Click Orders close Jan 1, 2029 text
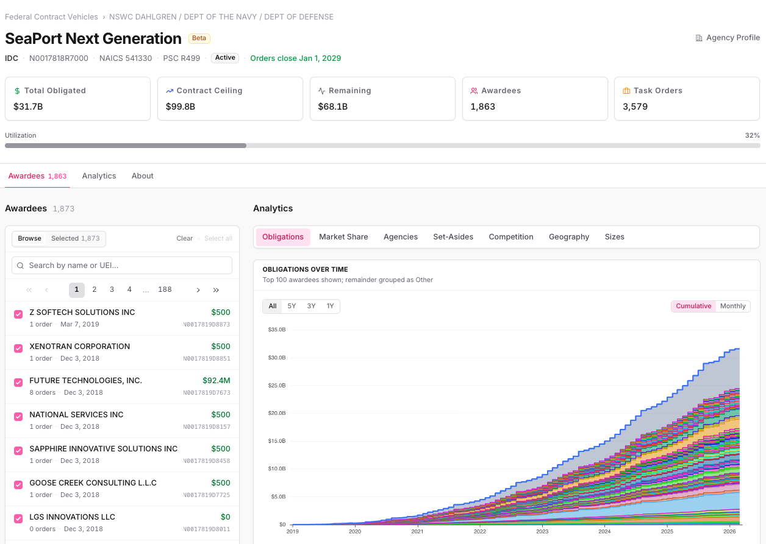This screenshot has height=544, width=766. point(296,58)
